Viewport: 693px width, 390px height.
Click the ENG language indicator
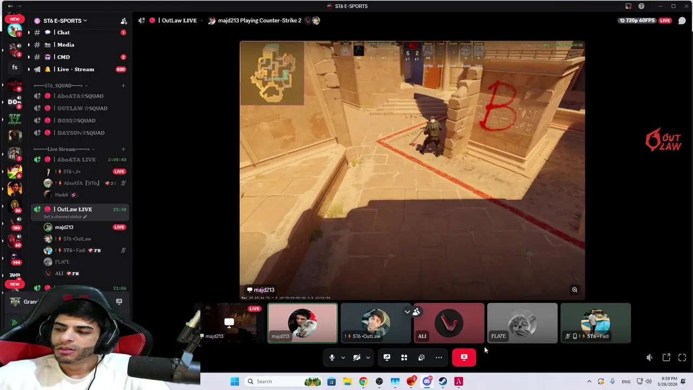point(626,381)
